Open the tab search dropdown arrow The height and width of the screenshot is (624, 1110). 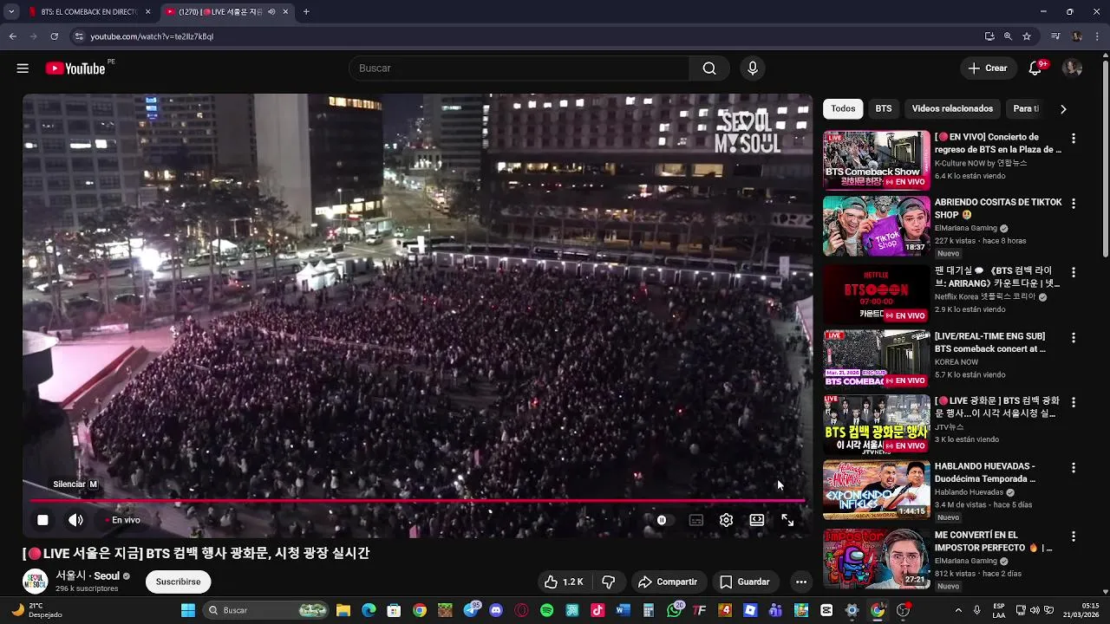coord(10,12)
